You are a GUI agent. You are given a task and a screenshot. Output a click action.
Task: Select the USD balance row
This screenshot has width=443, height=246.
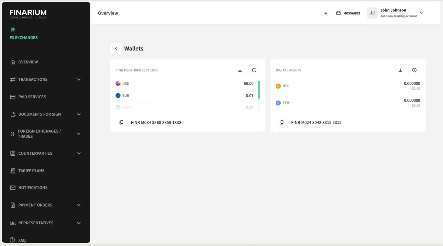coord(185,83)
